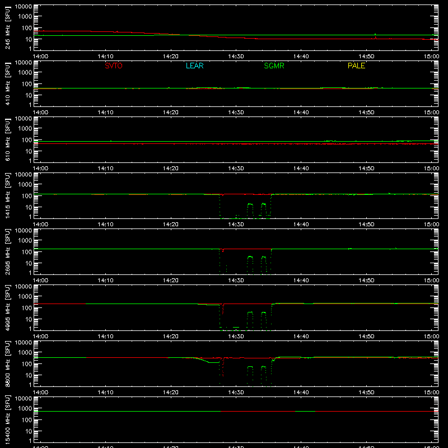The height and width of the screenshot is (448, 448).
Task: Click 14:30 under the 610 MHz plot
Action: point(236,169)
